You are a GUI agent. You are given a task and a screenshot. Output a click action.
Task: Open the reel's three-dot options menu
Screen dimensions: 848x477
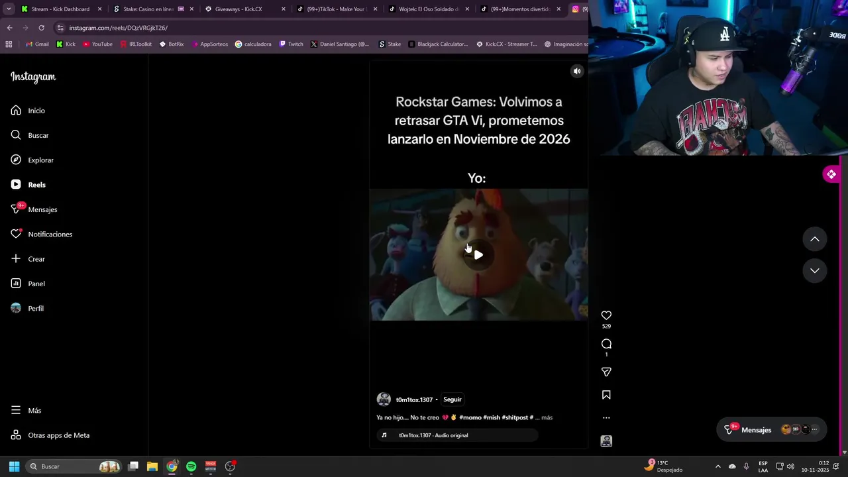point(606,418)
